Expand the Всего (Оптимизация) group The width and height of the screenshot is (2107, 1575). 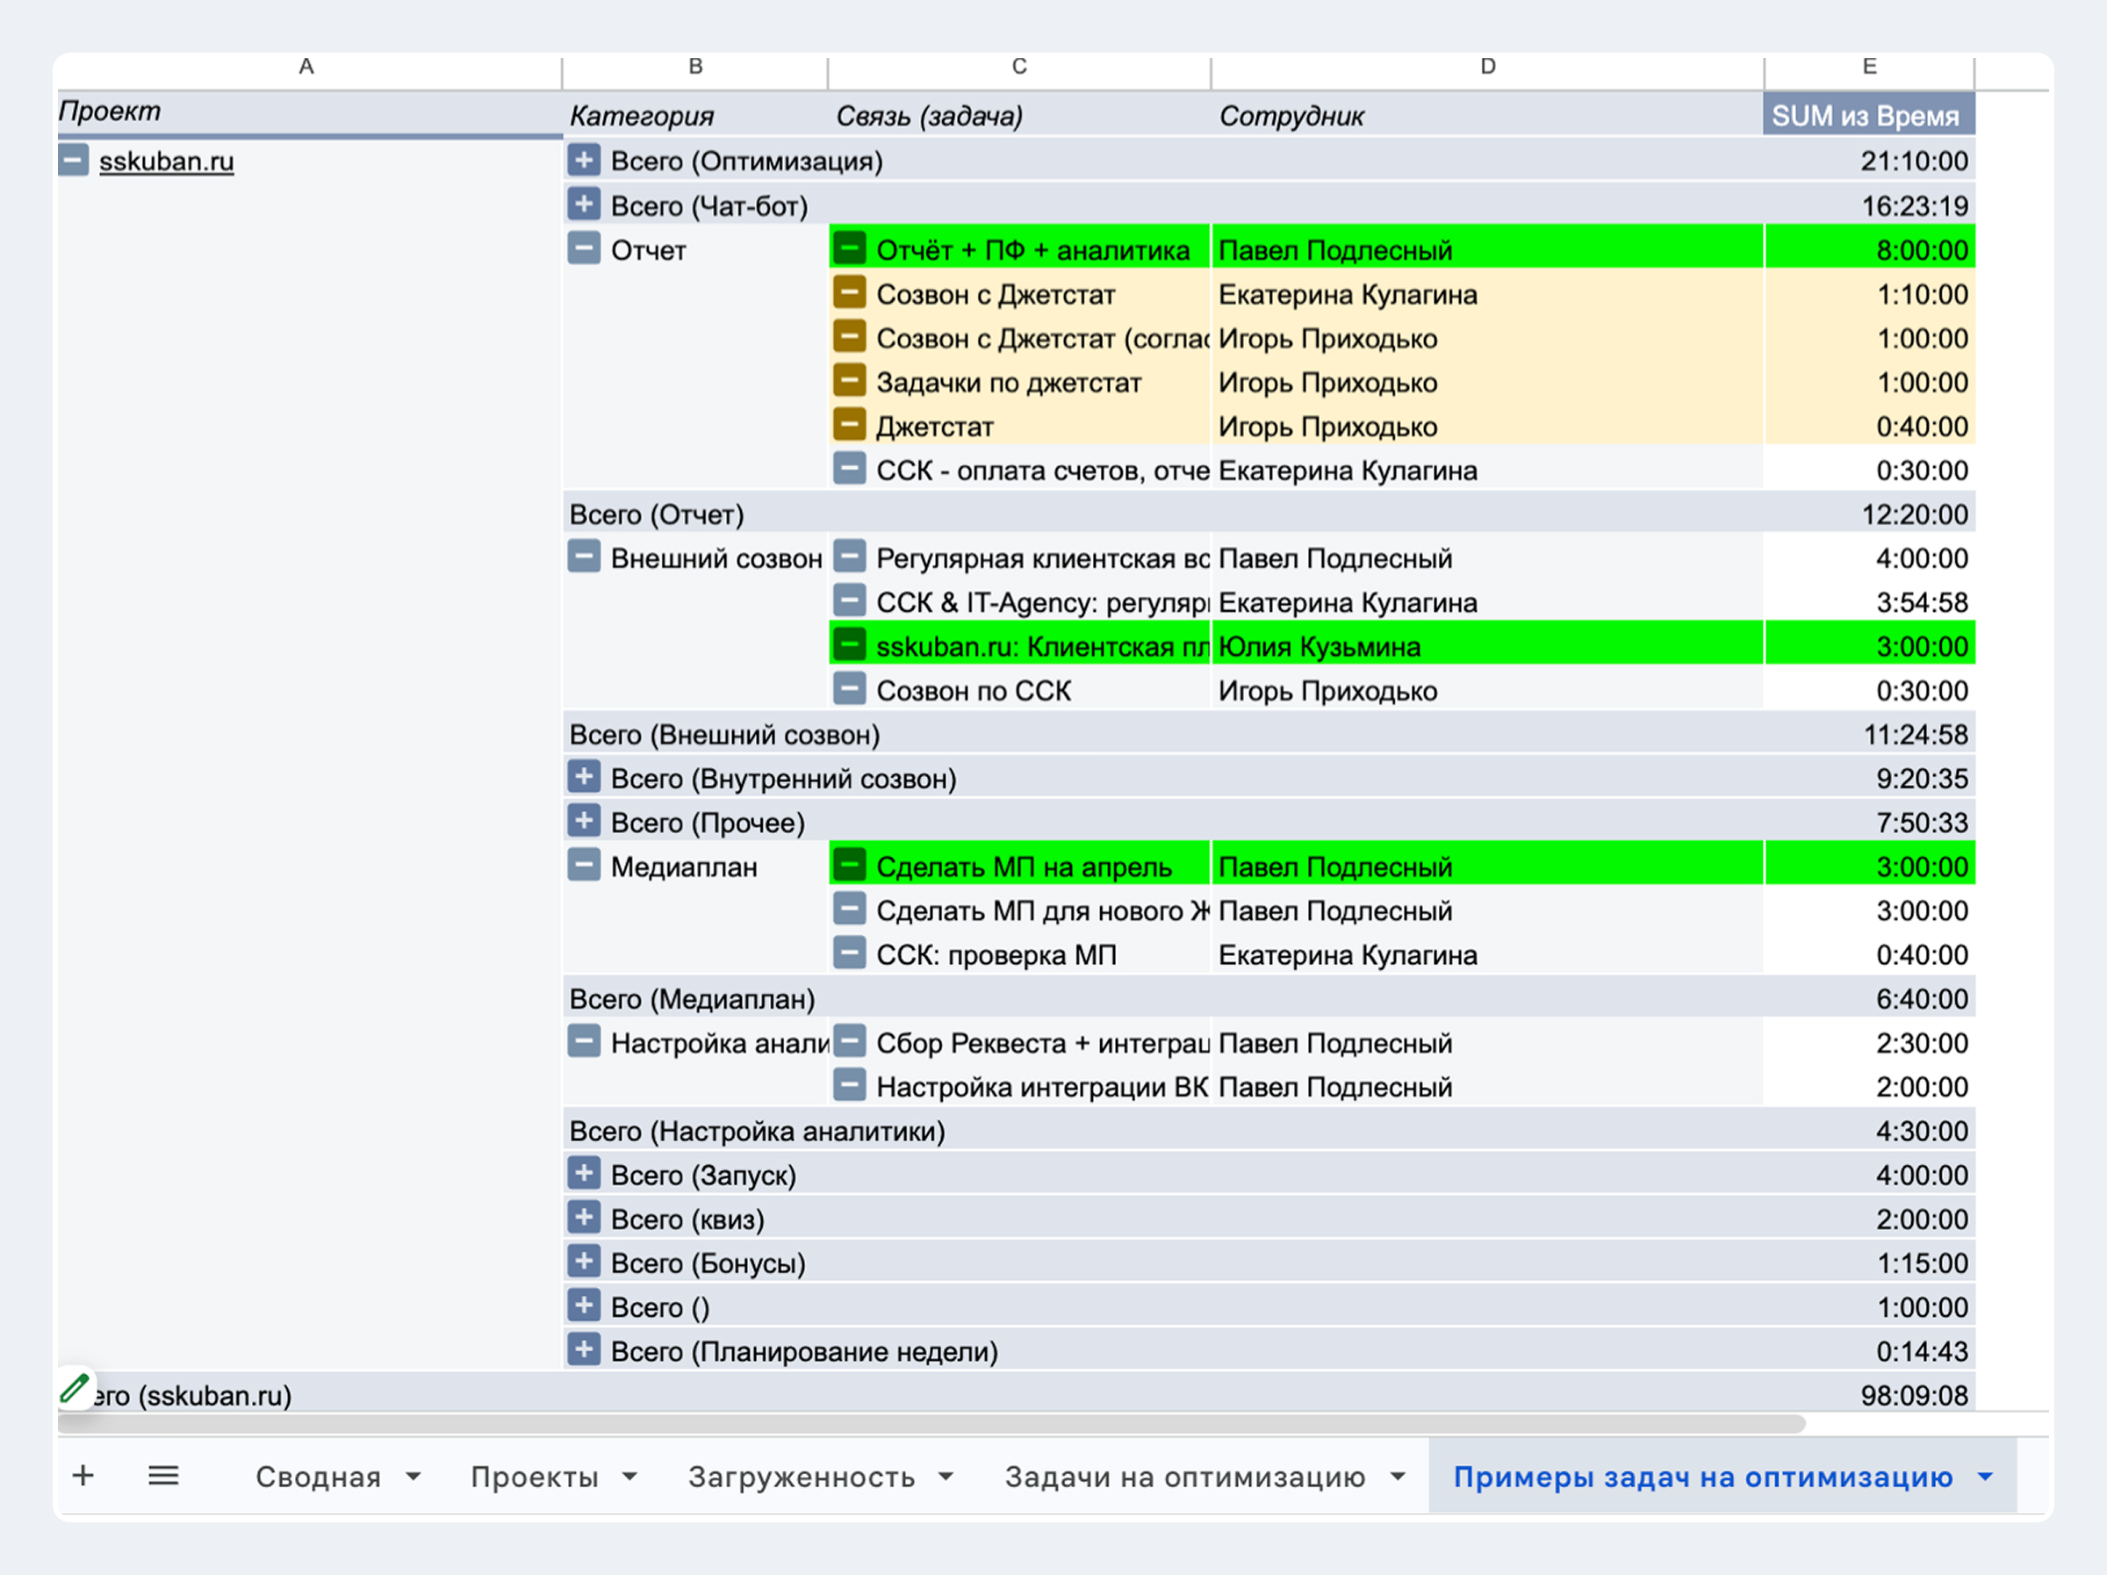(584, 159)
